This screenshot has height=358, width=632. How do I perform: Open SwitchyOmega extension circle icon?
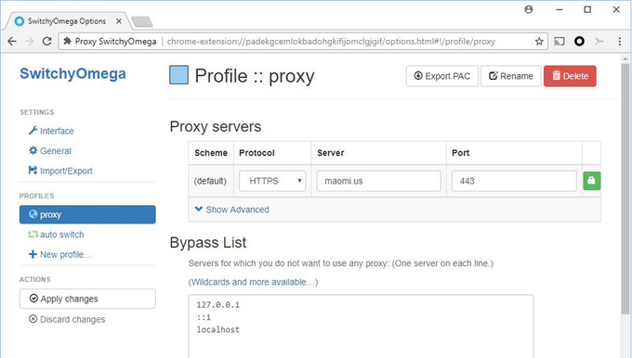(579, 41)
